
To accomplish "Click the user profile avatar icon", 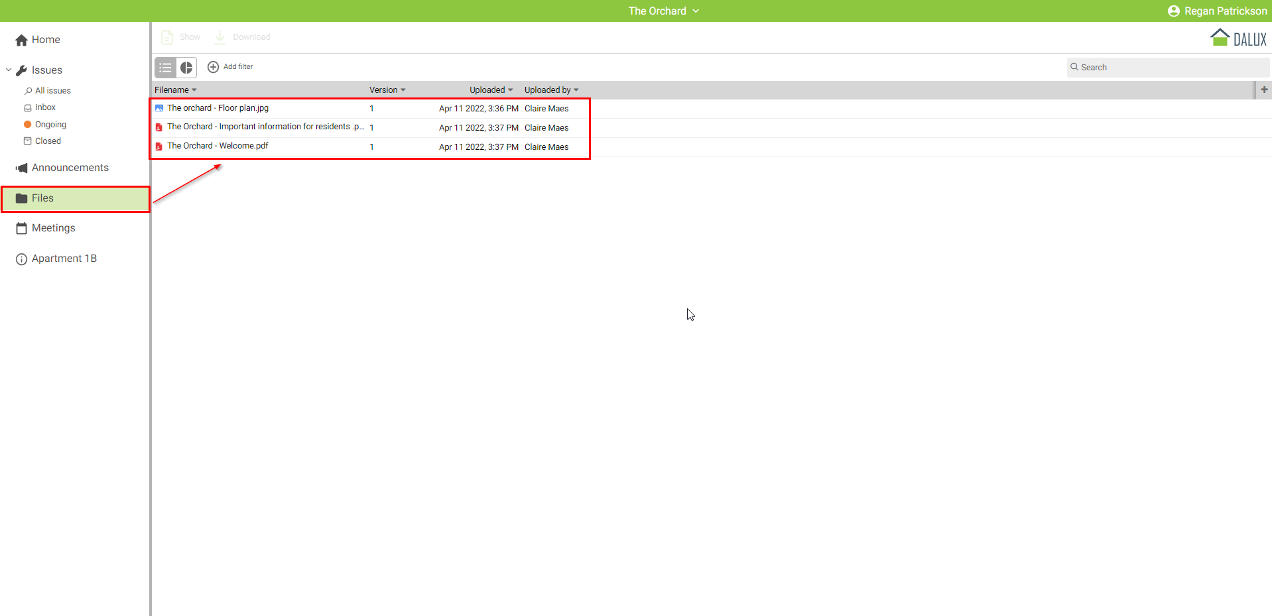I will [x=1173, y=11].
